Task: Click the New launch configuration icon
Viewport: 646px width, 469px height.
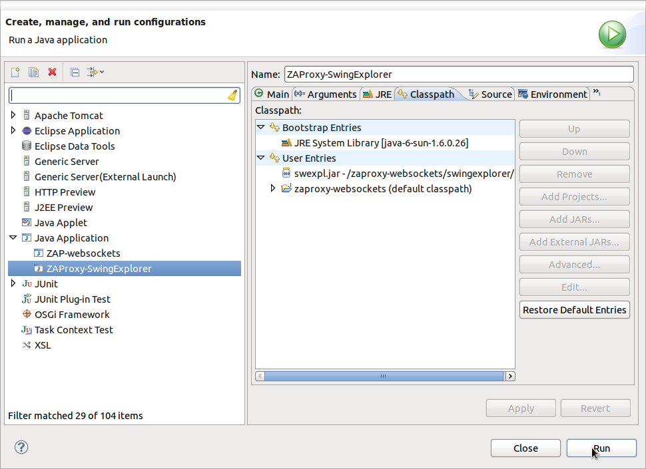Action: [15, 72]
